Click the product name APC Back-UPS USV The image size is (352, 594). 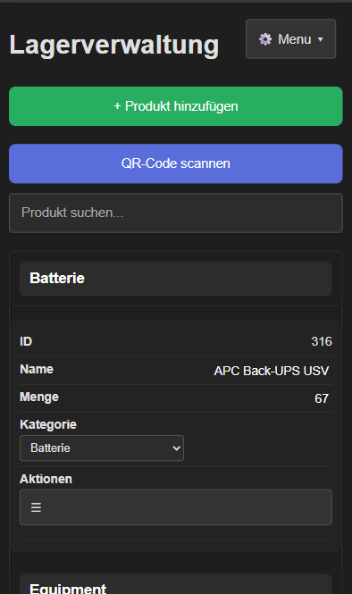click(x=272, y=371)
